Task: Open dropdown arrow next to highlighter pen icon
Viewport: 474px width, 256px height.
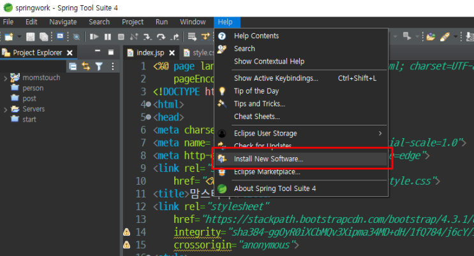Action: 455,37
